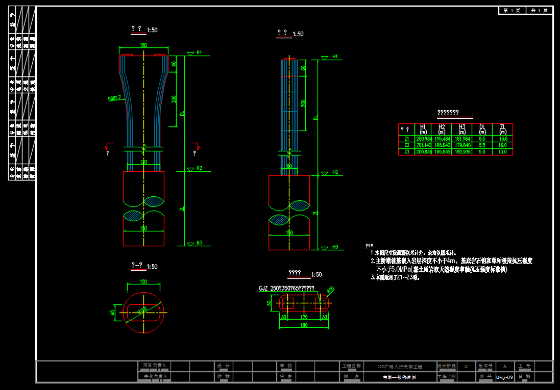Click the 第 1 页 page indicator box
Screen dimensions: 560x390
pyautogui.click(x=512, y=10)
